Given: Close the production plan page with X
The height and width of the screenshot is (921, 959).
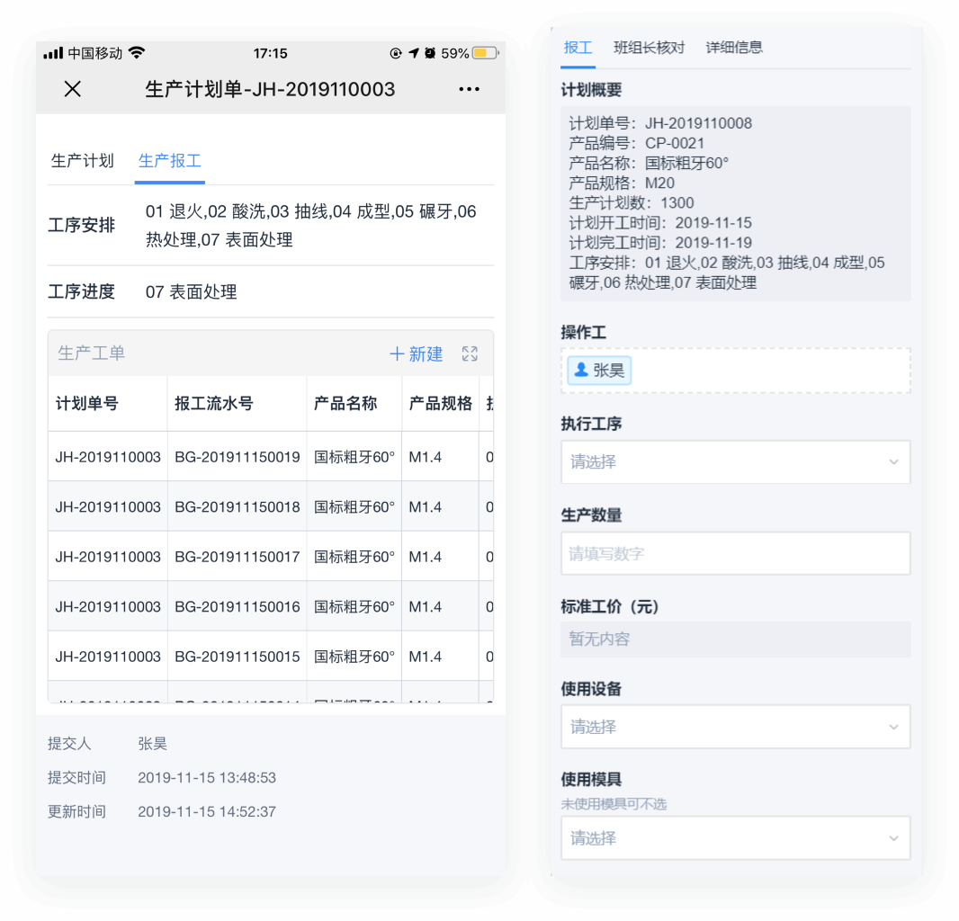Looking at the screenshot, I should click(73, 89).
